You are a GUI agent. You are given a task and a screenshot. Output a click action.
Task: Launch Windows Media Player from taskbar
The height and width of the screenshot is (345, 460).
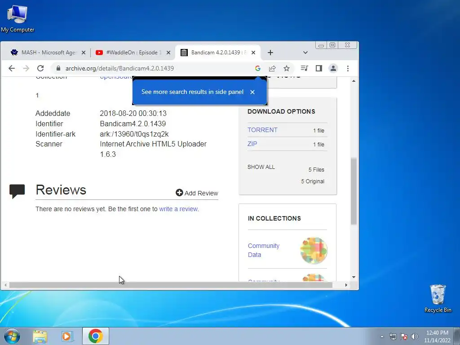[x=67, y=336]
